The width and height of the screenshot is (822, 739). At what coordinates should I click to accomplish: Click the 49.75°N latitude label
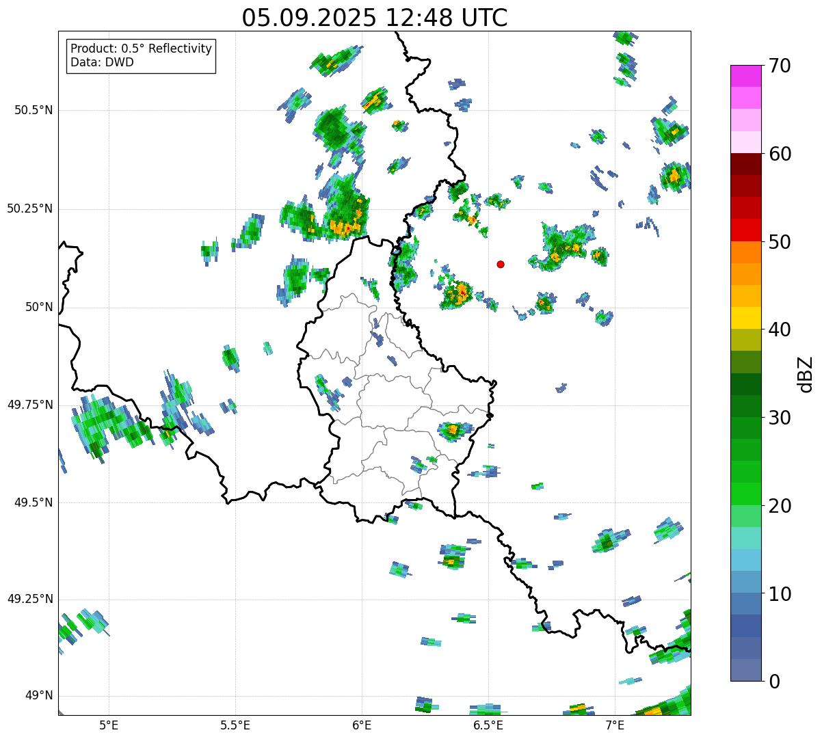[x=30, y=405]
